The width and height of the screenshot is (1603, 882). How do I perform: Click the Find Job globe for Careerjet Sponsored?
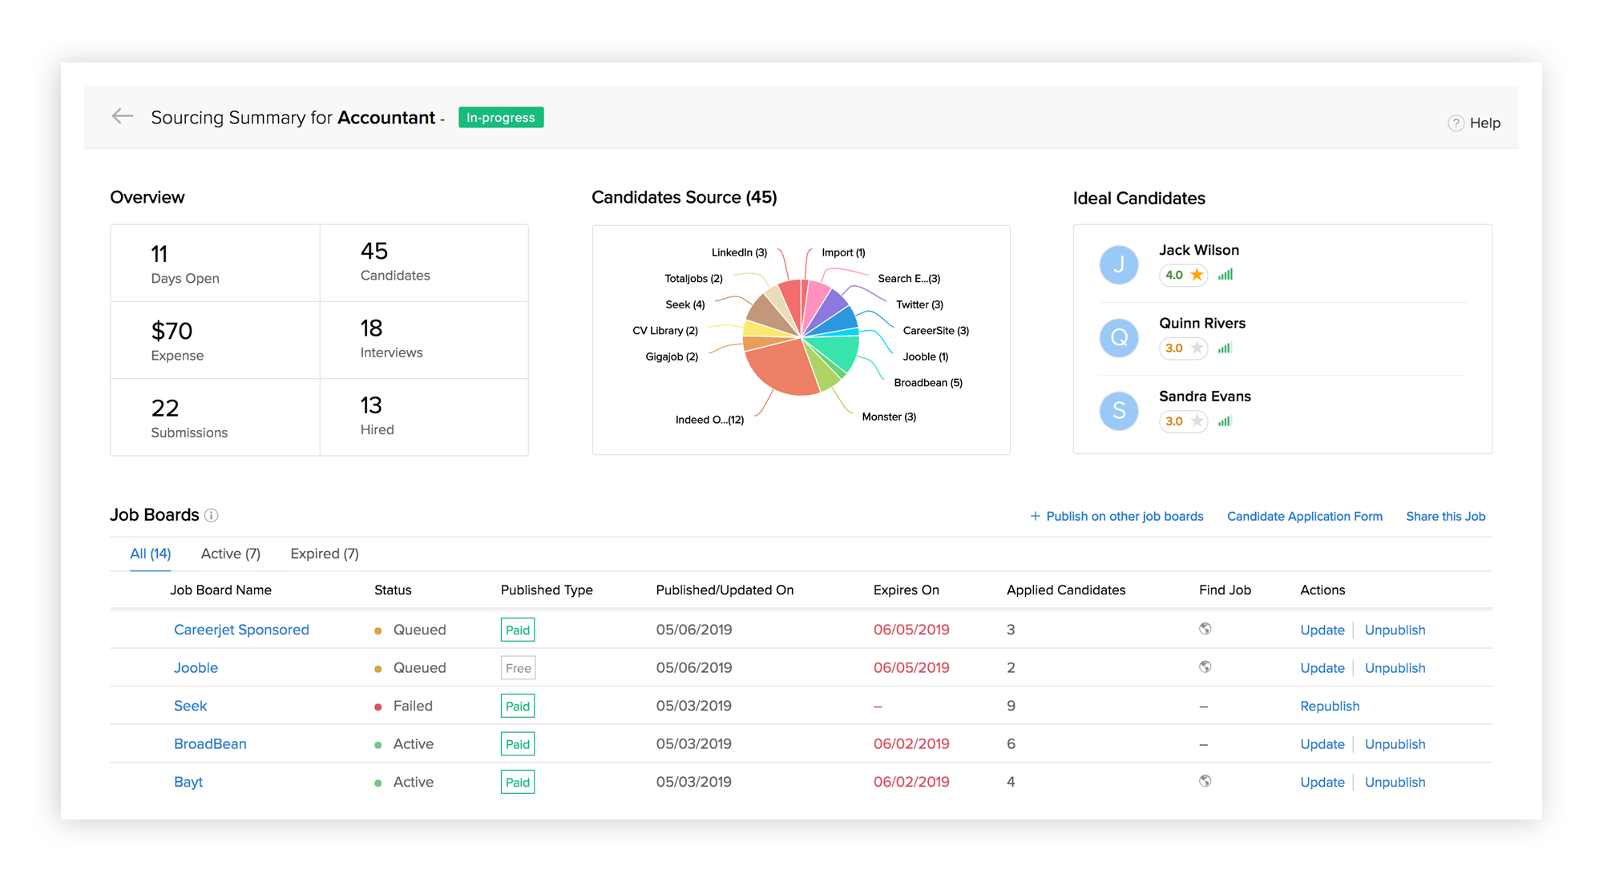(x=1205, y=629)
